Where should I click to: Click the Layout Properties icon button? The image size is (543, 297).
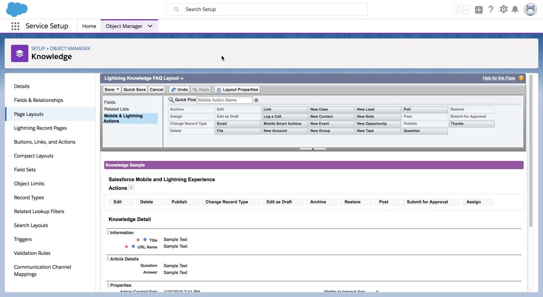pos(218,89)
